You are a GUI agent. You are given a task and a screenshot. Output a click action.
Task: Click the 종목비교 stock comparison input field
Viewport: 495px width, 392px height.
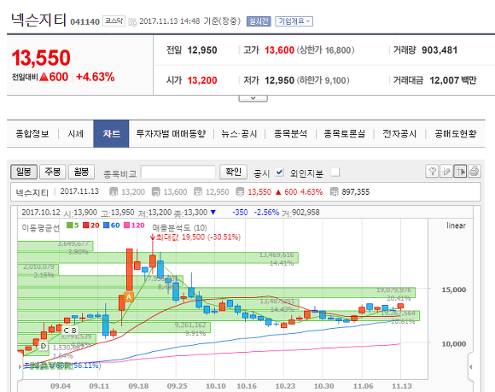click(x=178, y=173)
